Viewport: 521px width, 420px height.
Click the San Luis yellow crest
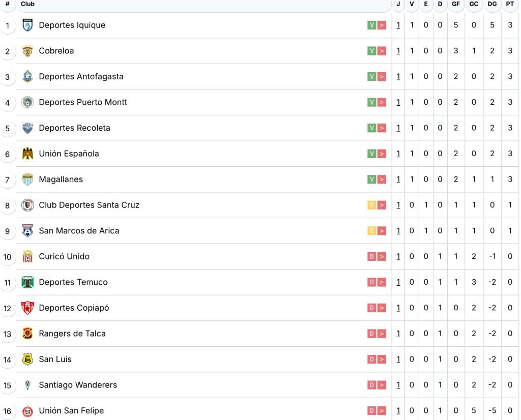(x=27, y=359)
